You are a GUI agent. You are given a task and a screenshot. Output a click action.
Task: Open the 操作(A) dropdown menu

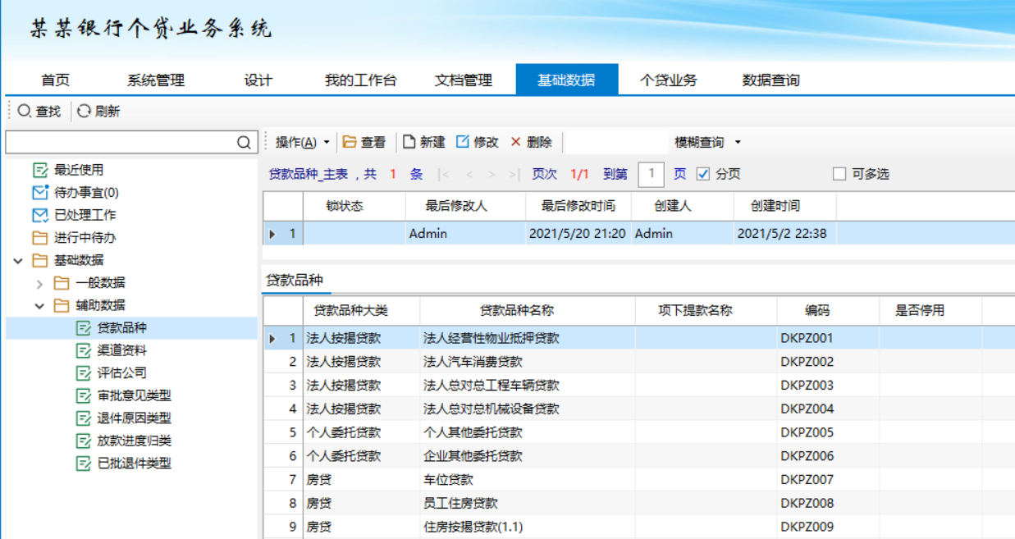coord(302,142)
